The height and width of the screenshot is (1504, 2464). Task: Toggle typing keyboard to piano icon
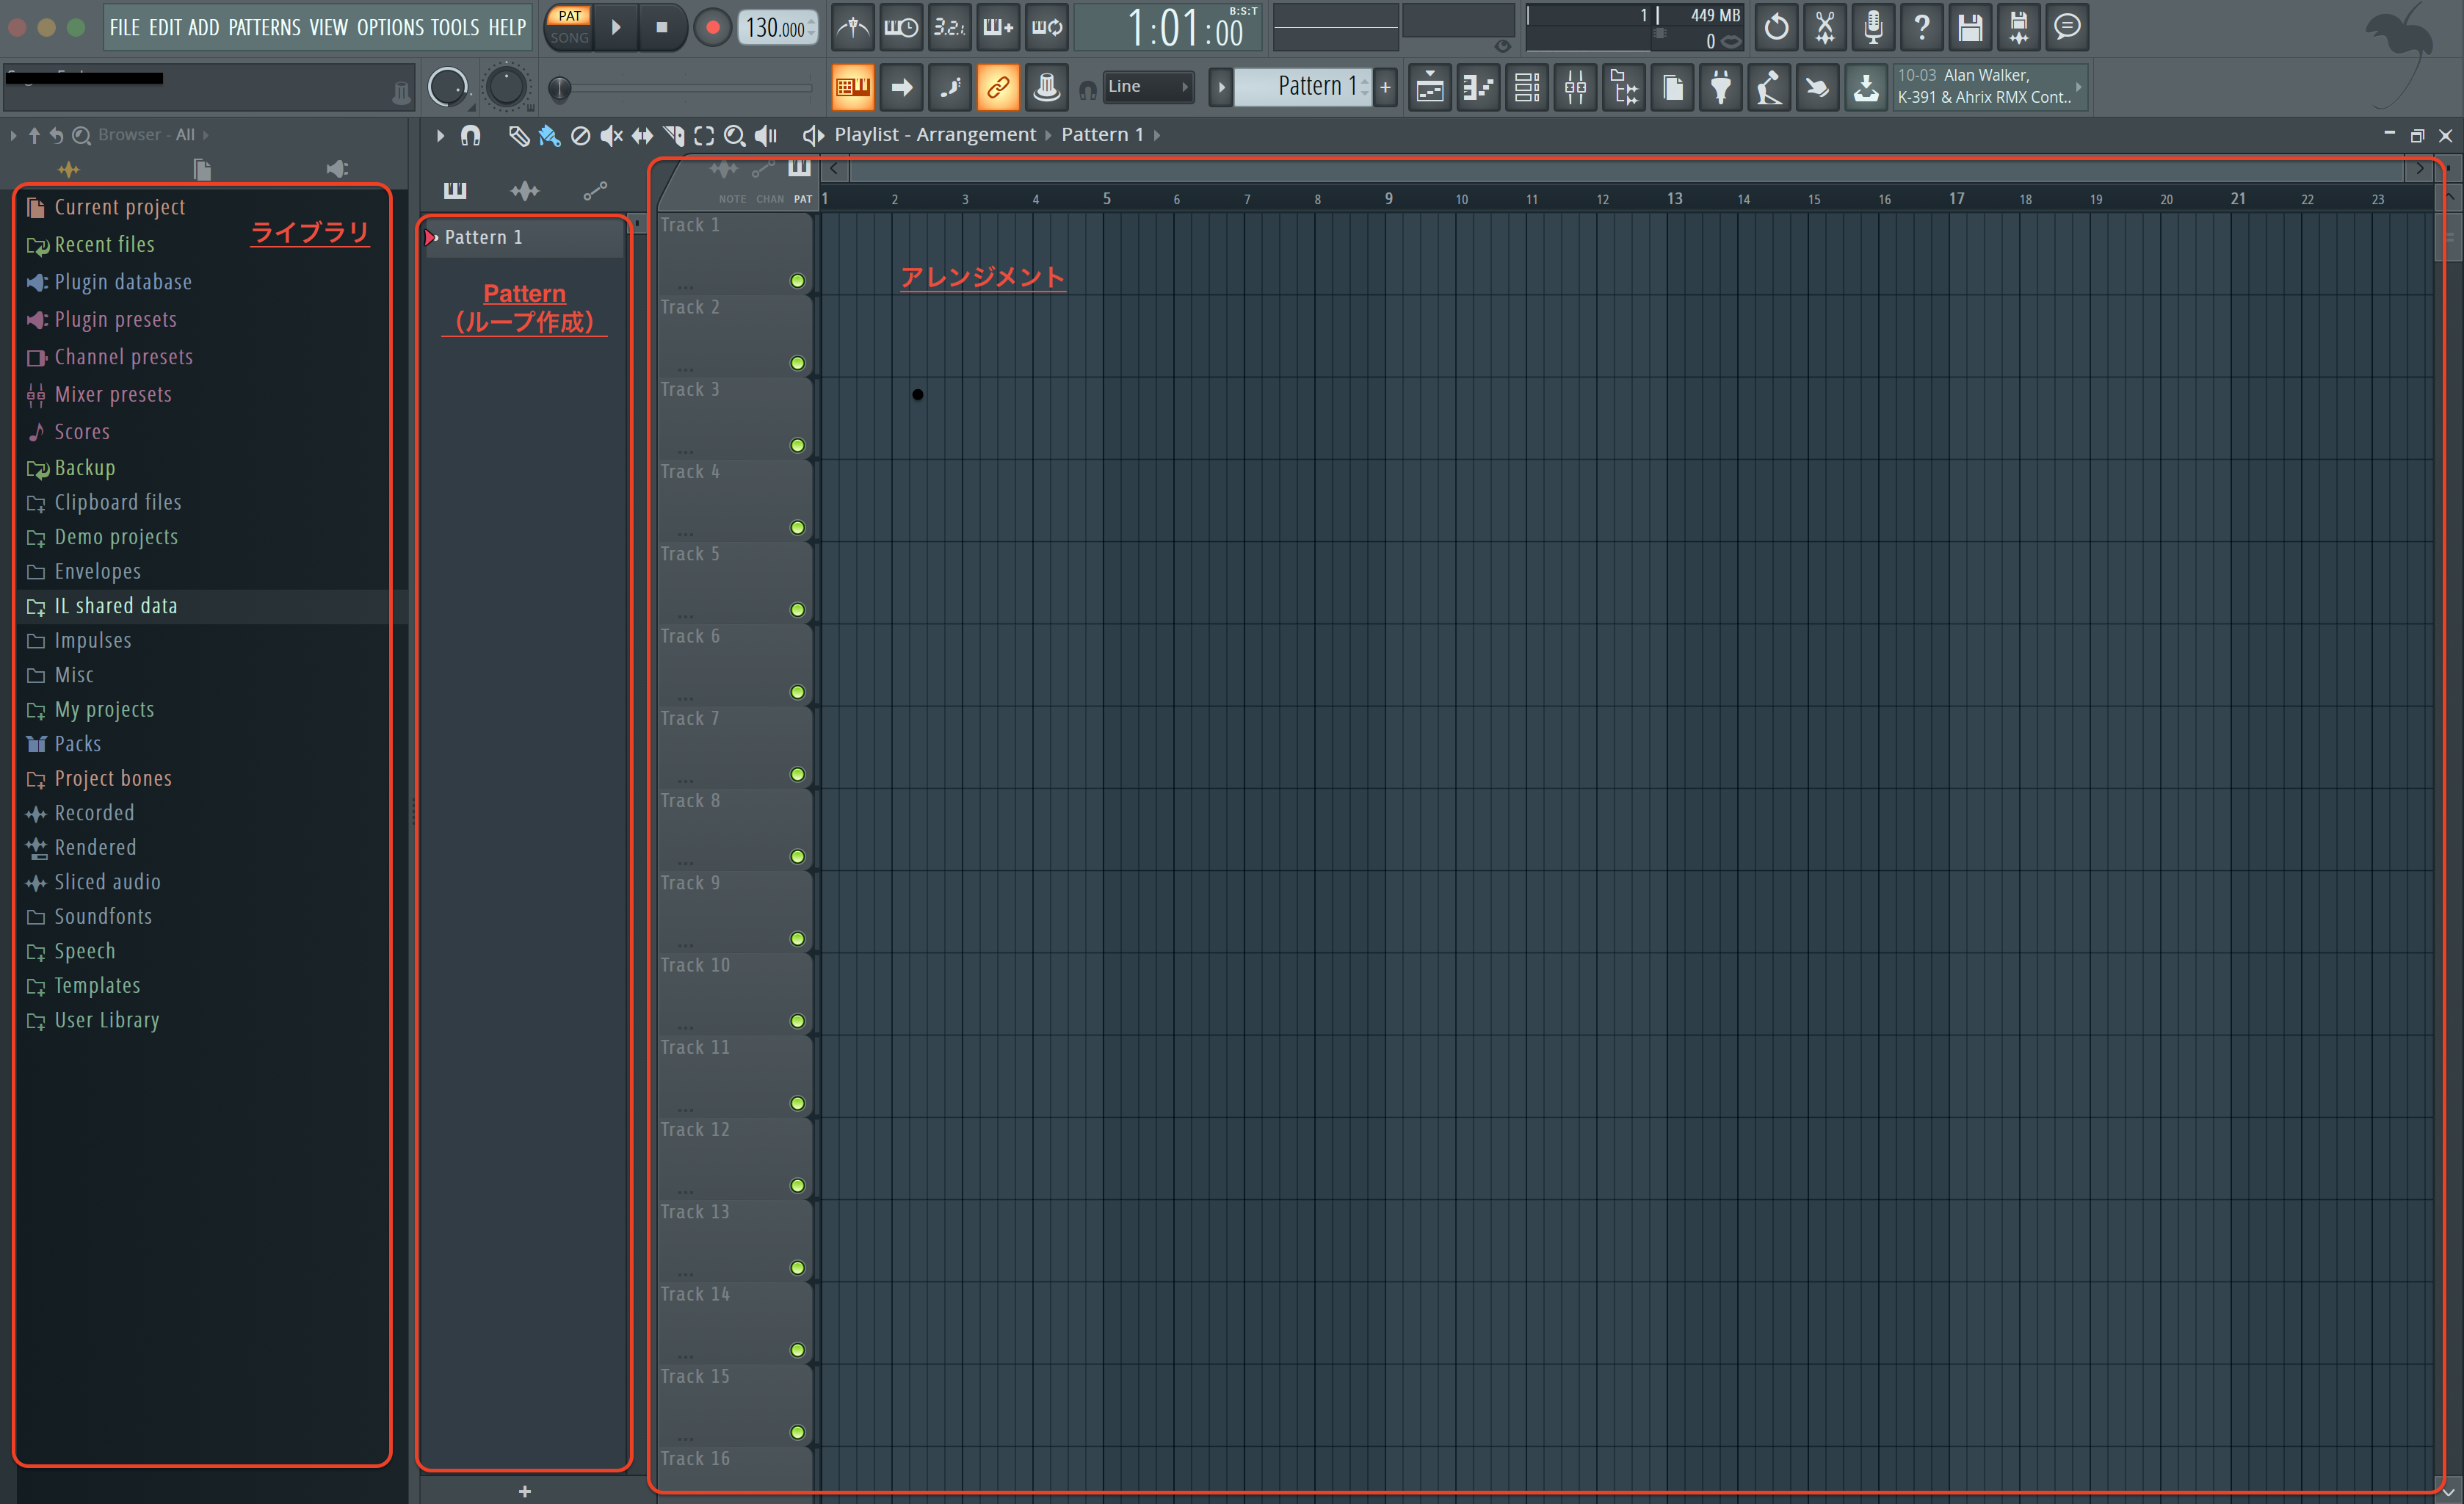(853, 87)
